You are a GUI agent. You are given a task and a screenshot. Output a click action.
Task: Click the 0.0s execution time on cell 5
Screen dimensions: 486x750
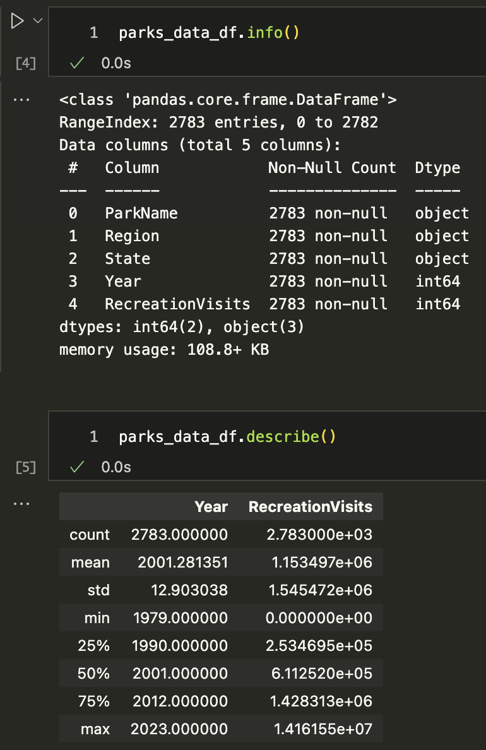click(116, 467)
